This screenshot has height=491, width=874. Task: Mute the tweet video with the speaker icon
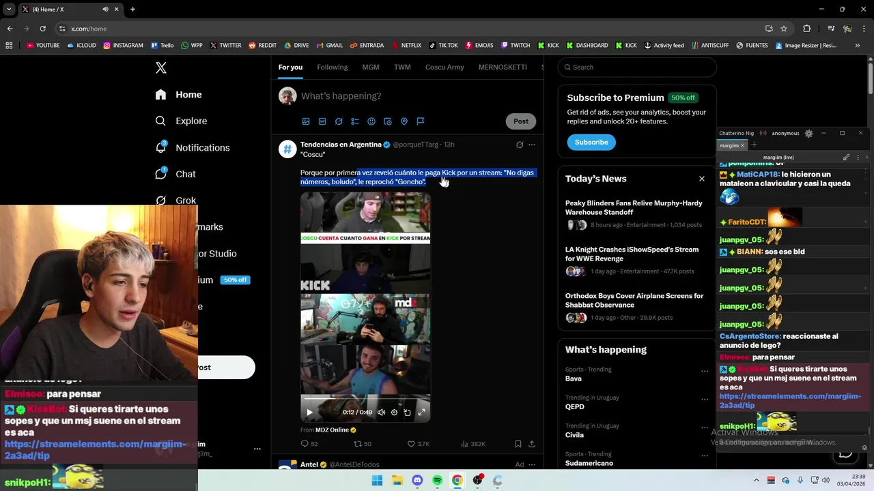tap(381, 412)
